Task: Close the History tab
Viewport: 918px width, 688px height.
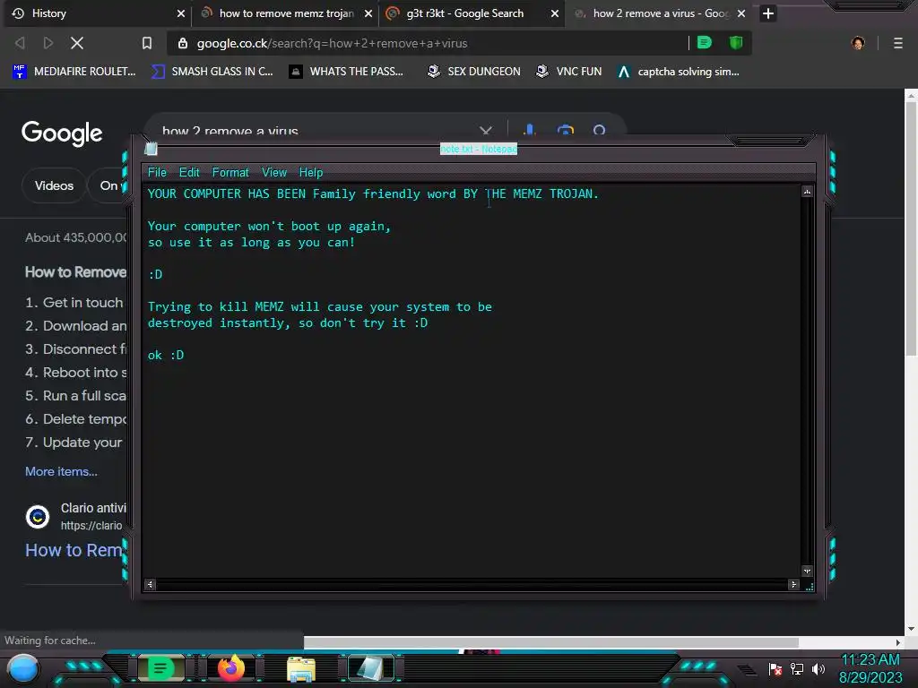Action: 181,13
